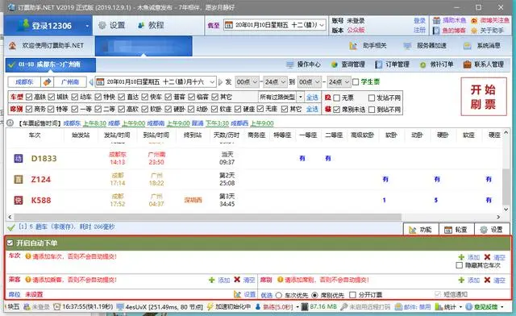Enable the 无票 filter checkbox
Viewport: 516px width, 316px height.
[x=336, y=98]
